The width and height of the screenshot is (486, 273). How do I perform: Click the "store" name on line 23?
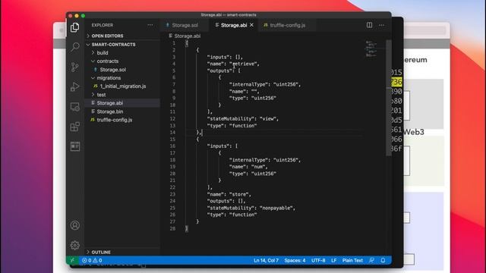pyautogui.click(x=240, y=194)
